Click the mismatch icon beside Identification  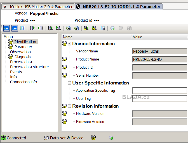(x=11, y=42)
